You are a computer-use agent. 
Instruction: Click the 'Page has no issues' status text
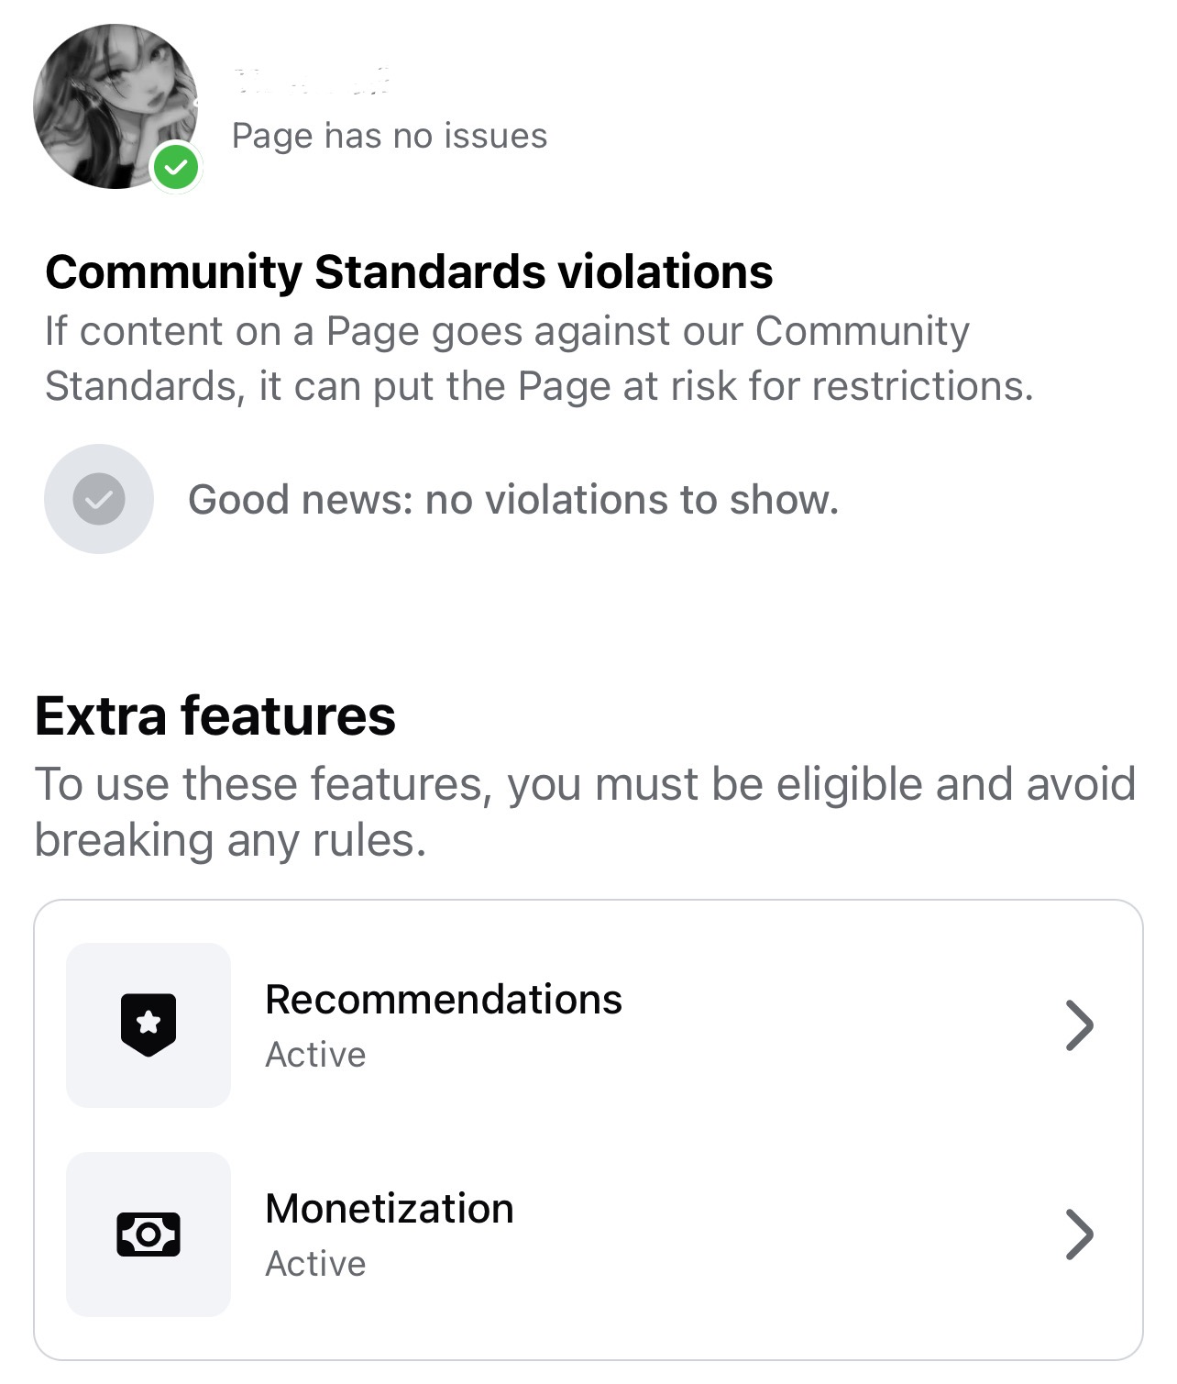(390, 136)
